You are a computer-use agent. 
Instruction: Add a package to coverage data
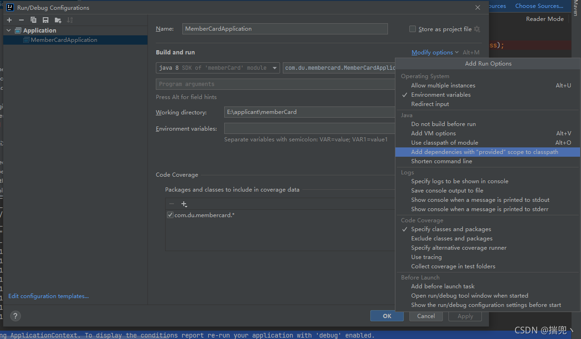click(x=183, y=204)
